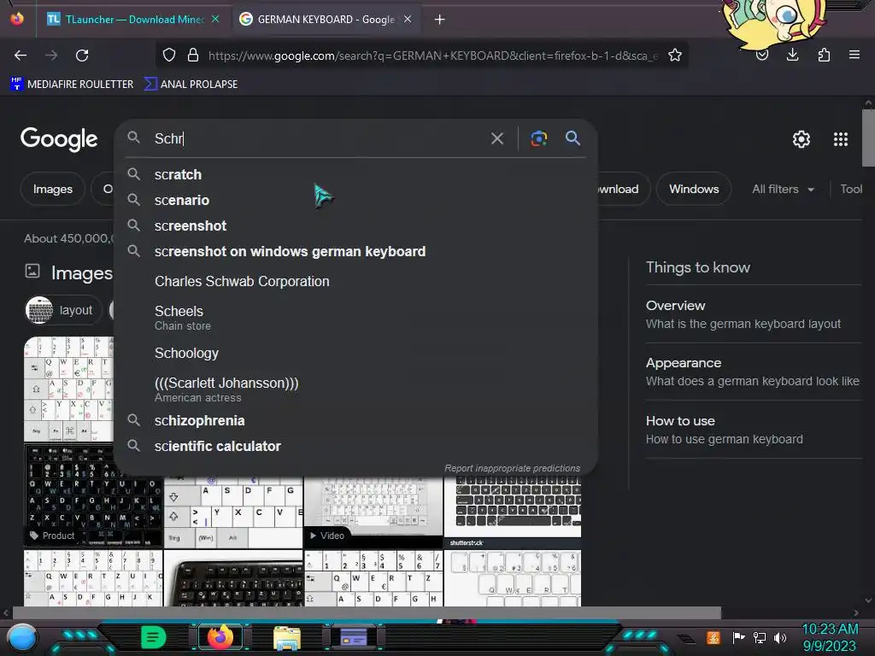Open the green notes app in taskbar
Screen dimensions: 875x656
(x=154, y=637)
